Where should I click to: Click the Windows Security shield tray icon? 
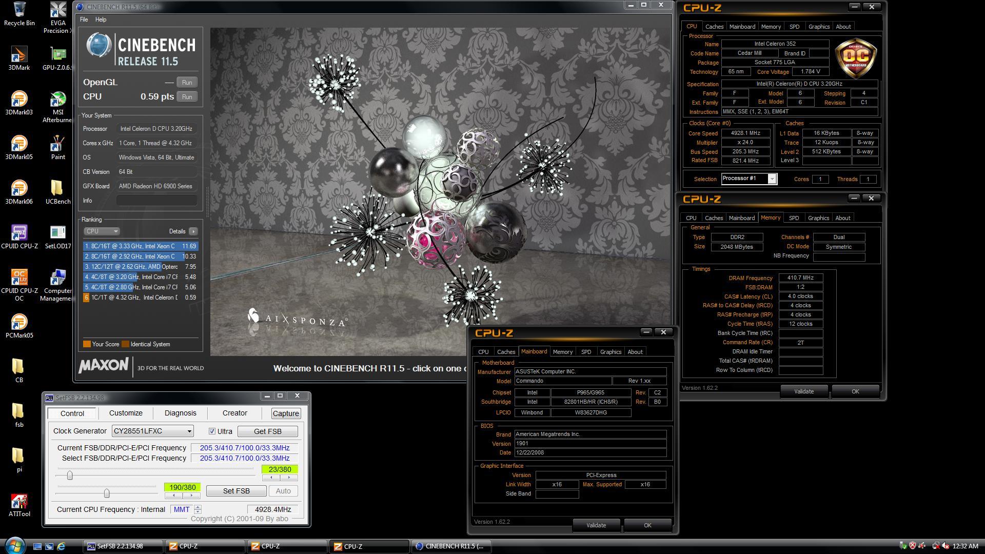click(x=913, y=546)
